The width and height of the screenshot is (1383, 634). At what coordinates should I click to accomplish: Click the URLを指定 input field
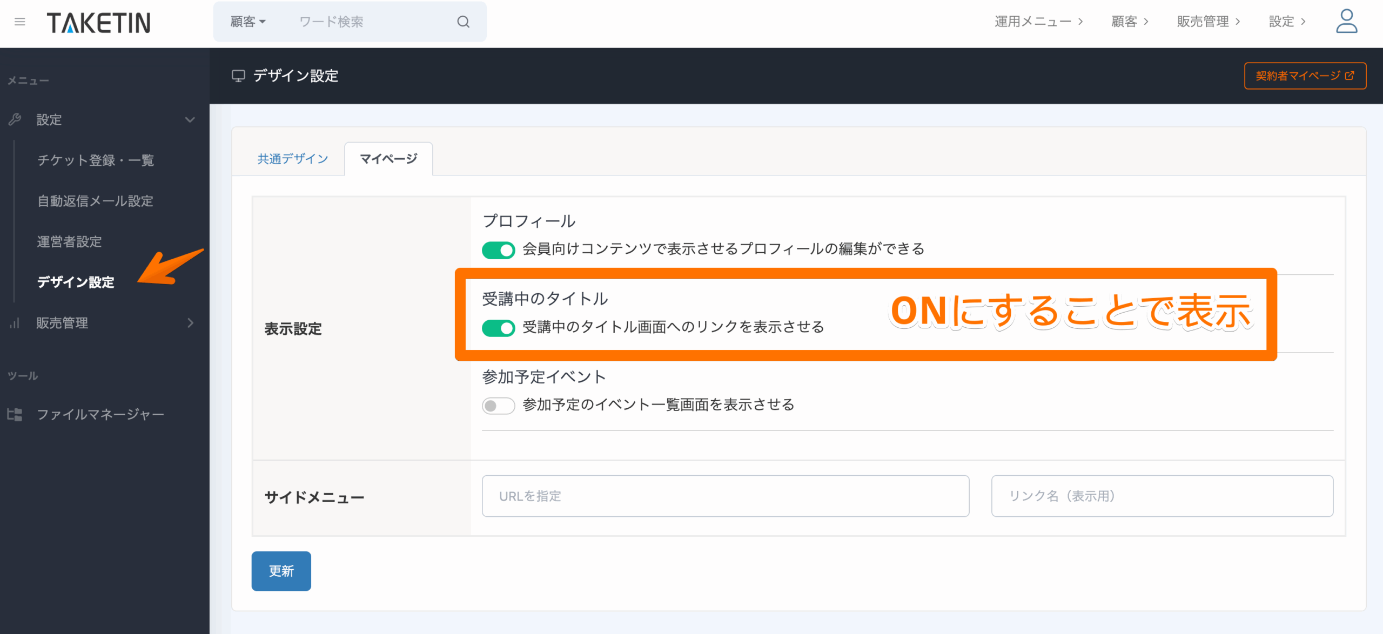(x=725, y=496)
